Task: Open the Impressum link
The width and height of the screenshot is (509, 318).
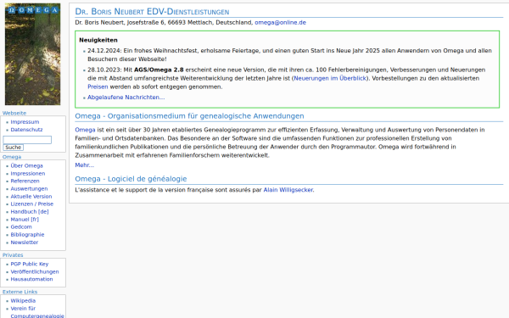Action: (x=25, y=122)
